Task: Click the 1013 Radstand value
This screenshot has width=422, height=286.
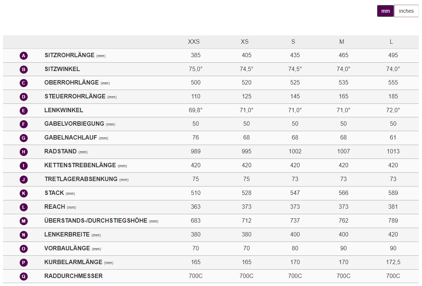Action: [x=393, y=151]
